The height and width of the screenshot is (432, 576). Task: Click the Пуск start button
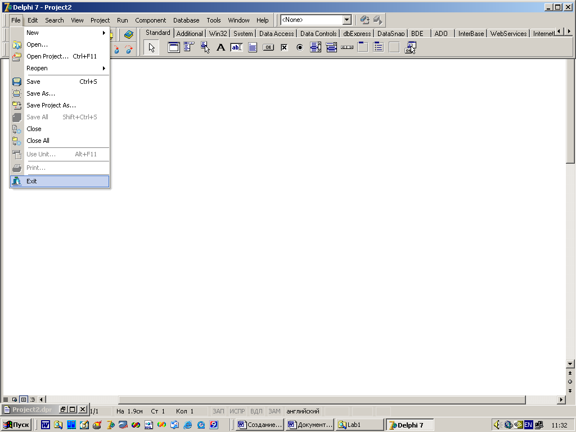pyautogui.click(x=16, y=425)
